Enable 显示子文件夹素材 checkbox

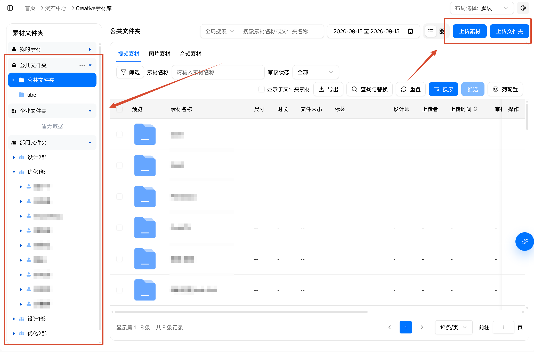[x=261, y=89]
